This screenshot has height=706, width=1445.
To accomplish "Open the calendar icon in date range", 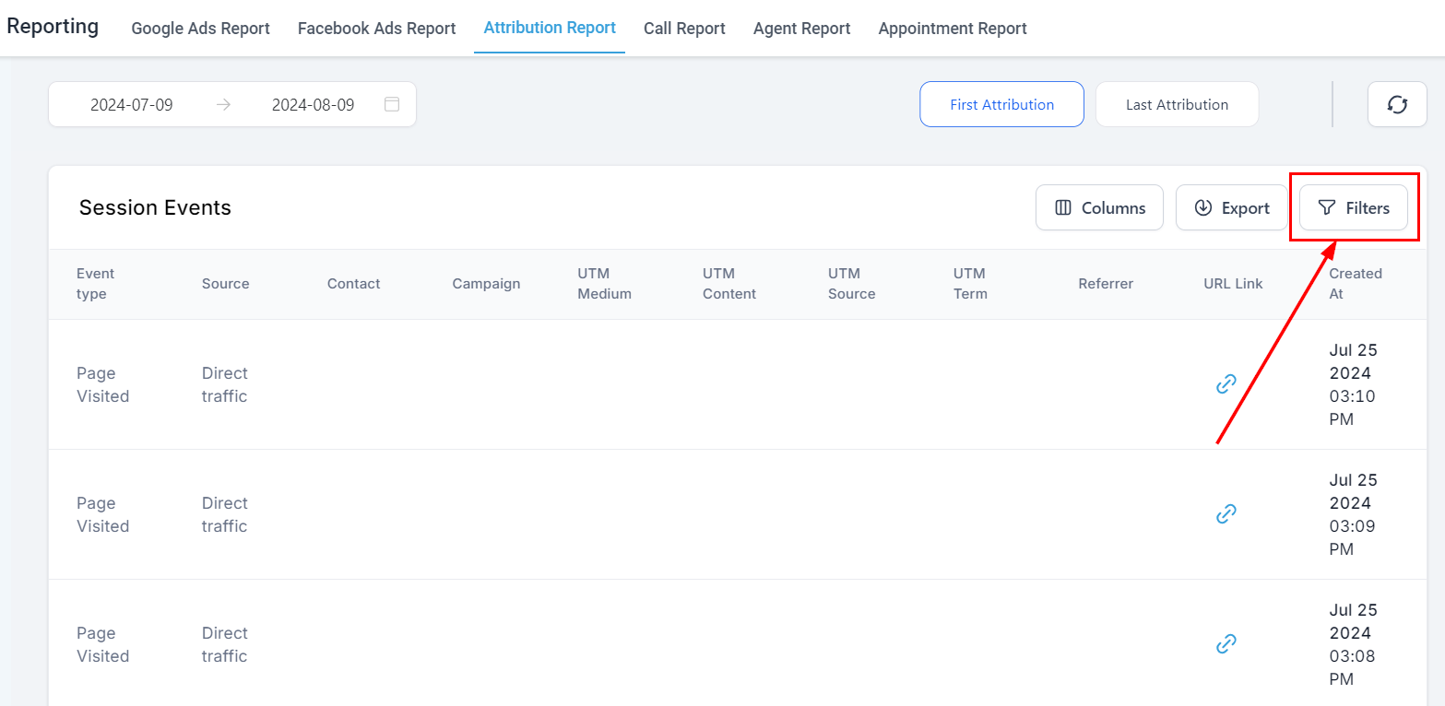I will pyautogui.click(x=392, y=104).
